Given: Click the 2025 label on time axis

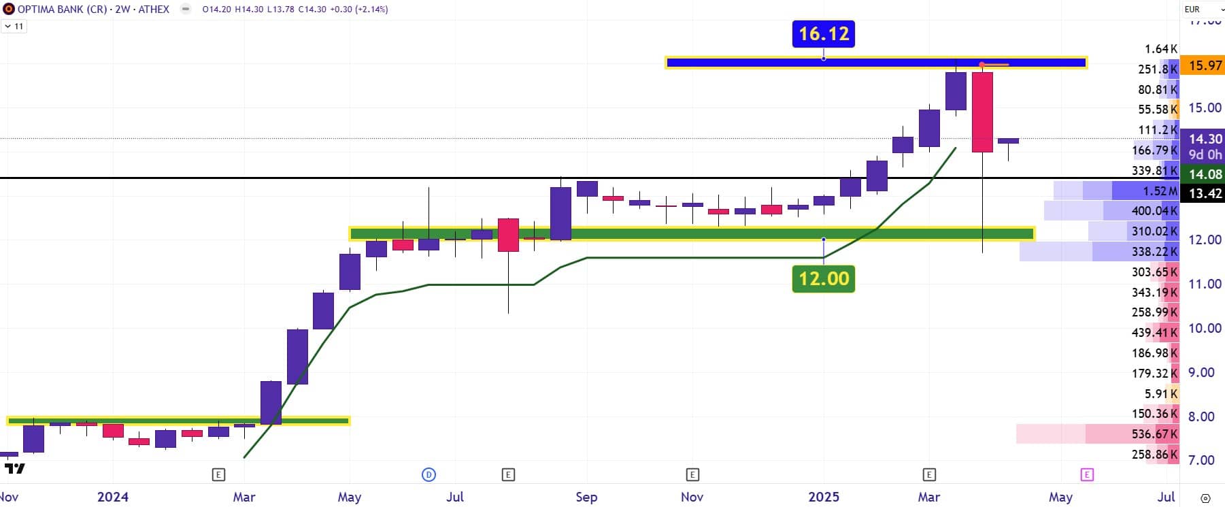Looking at the screenshot, I should click(x=824, y=497).
